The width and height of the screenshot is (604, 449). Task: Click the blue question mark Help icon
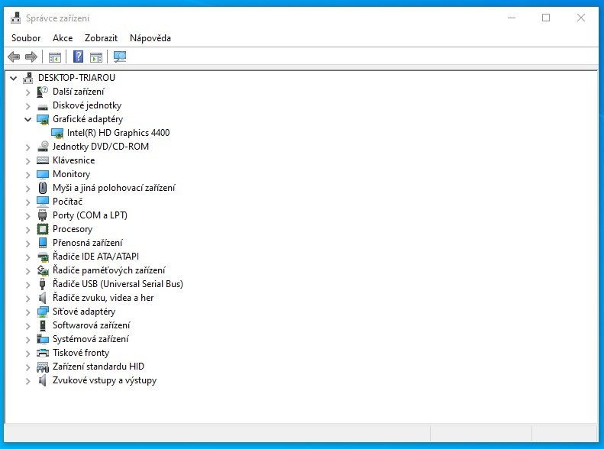(x=78, y=57)
